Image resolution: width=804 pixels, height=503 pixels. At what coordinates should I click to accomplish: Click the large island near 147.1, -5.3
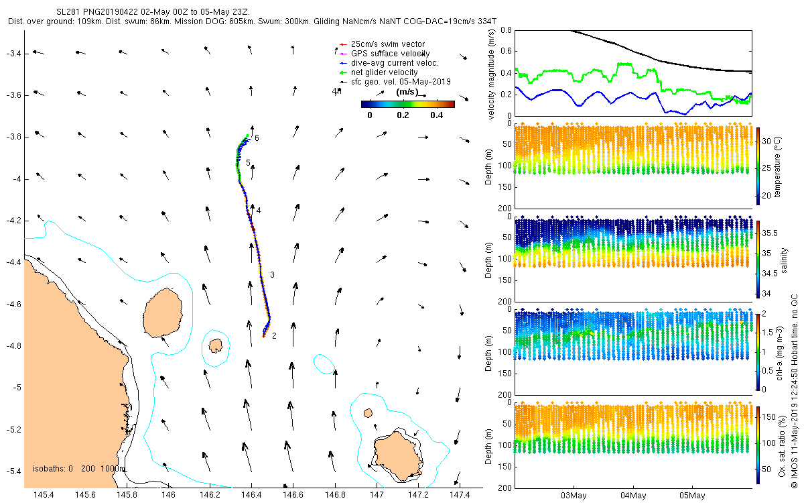(399, 457)
